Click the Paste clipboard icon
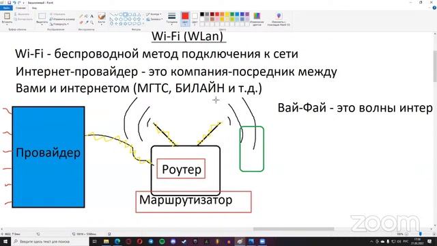 tap(7, 16)
